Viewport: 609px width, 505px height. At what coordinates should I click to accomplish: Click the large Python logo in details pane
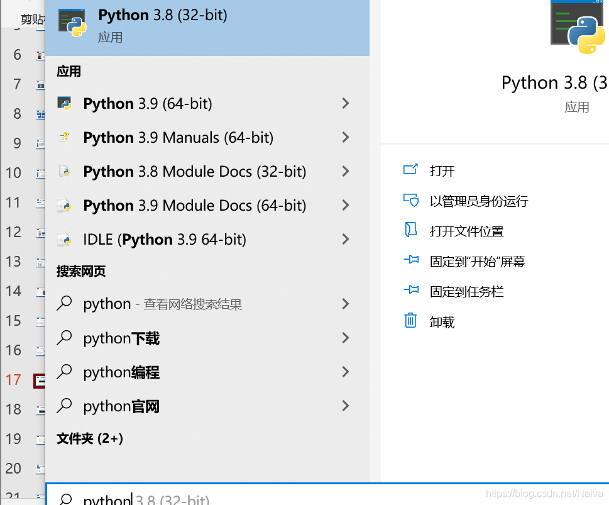[578, 27]
